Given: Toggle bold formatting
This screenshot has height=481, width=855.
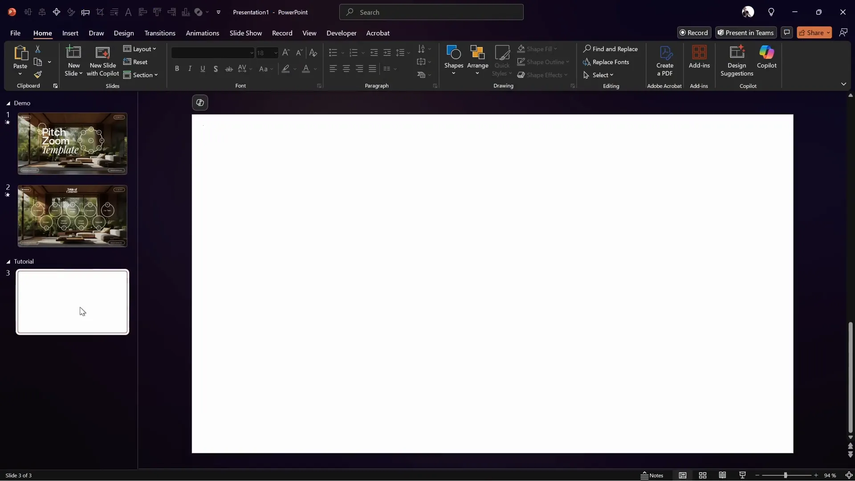Looking at the screenshot, I should [x=177, y=69].
